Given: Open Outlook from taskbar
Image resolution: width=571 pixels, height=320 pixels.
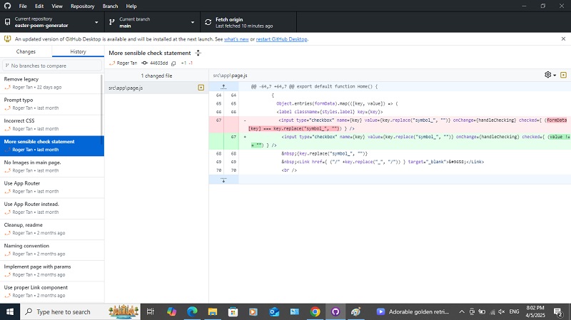Looking at the screenshot, I should pyautogui.click(x=274, y=311).
